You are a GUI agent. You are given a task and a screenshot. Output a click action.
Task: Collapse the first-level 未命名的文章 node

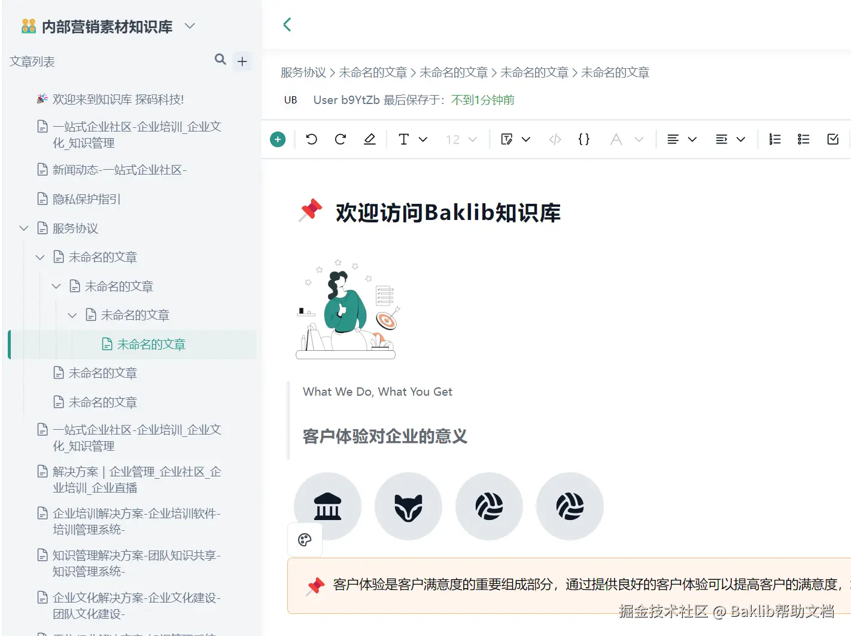(40, 257)
